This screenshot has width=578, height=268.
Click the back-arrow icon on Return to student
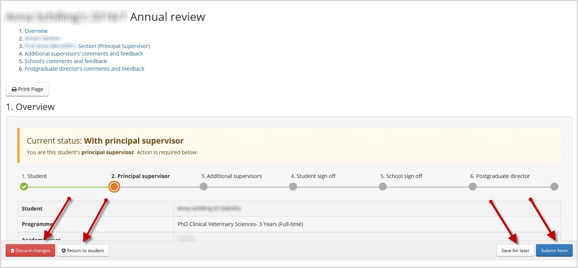(x=64, y=251)
